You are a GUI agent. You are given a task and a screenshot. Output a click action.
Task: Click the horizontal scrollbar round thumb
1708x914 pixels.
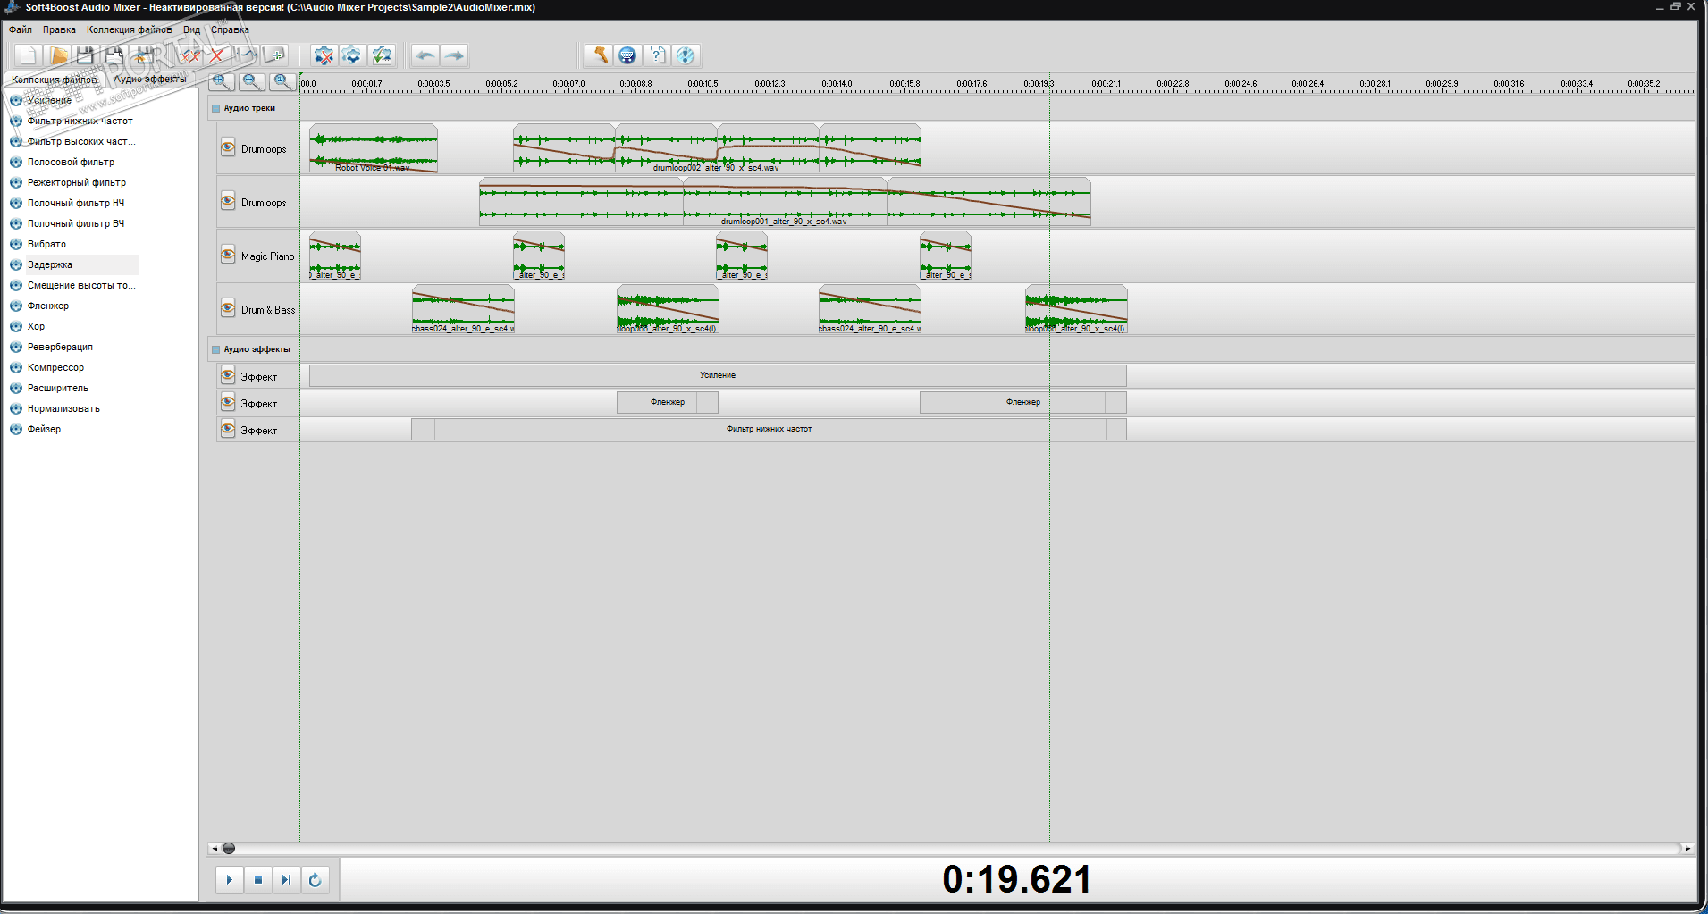[x=229, y=849]
